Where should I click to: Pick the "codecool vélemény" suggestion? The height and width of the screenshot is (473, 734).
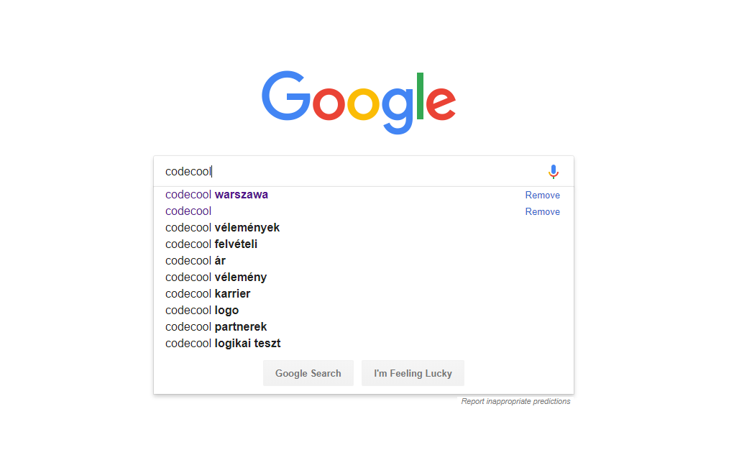pyautogui.click(x=364, y=277)
